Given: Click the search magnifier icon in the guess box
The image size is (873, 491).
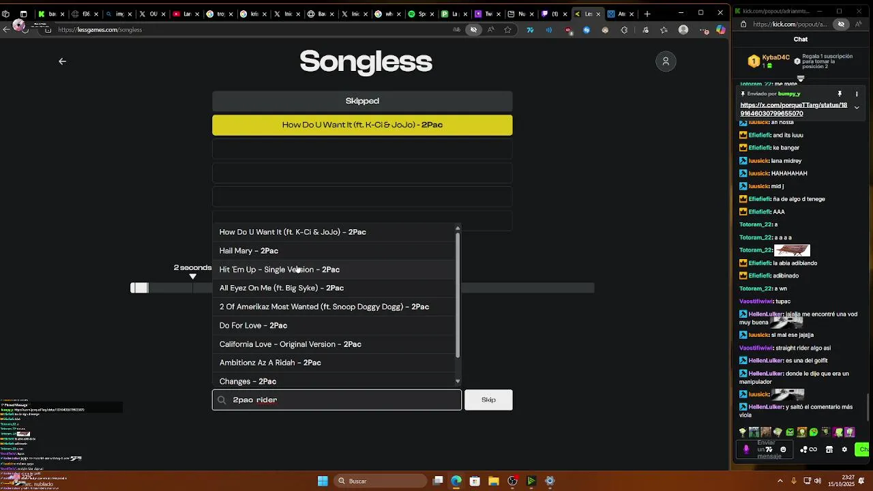Looking at the screenshot, I should 222,400.
